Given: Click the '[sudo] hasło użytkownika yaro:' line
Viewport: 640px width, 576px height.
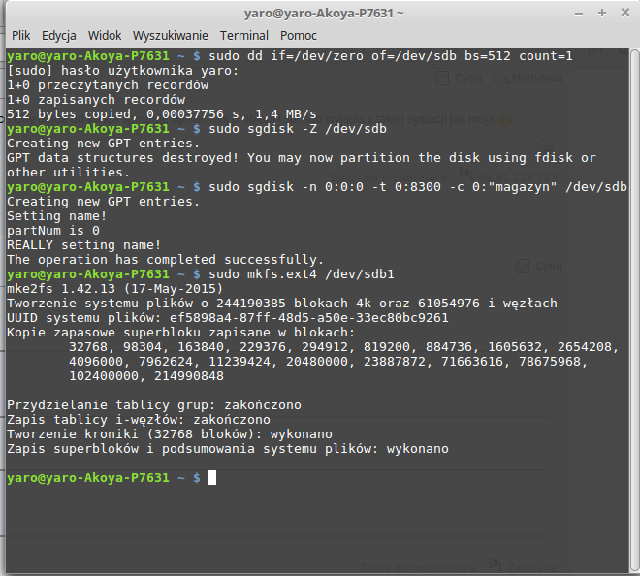Looking at the screenshot, I should (122, 71).
